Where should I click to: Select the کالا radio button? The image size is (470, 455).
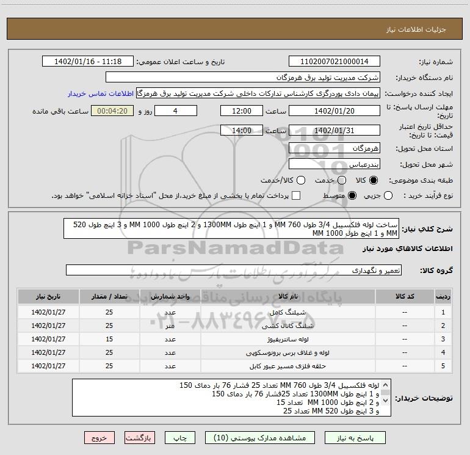[x=373, y=180]
